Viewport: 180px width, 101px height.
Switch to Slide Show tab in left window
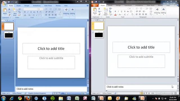48,6
